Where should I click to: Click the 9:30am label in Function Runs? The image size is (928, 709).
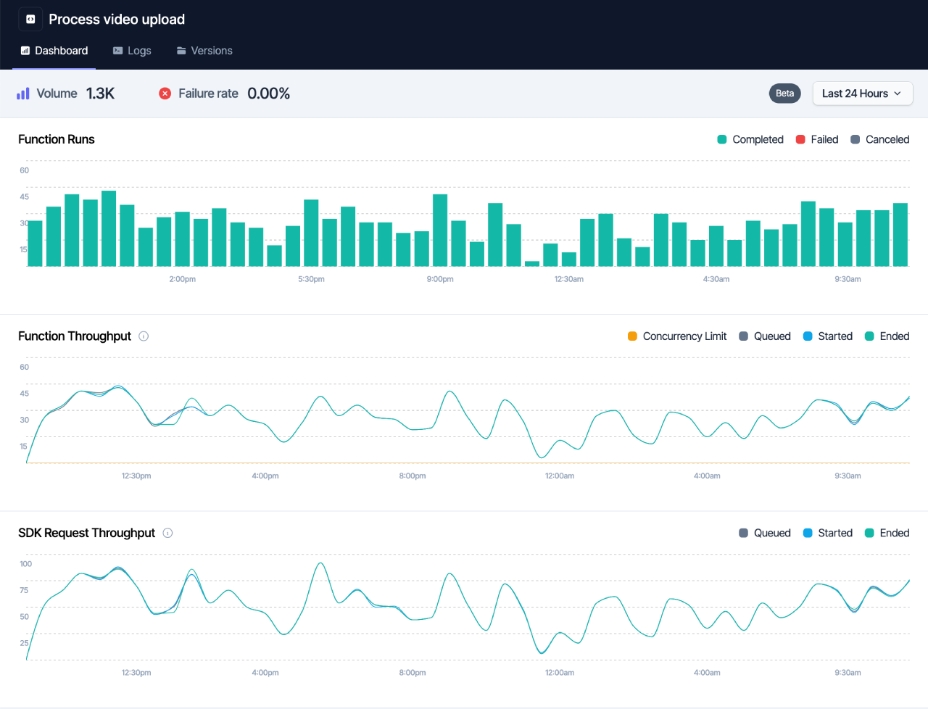point(848,279)
